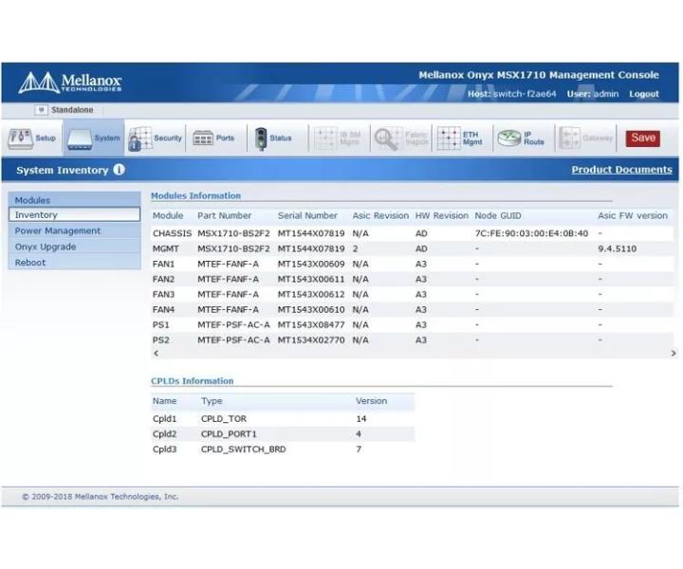Click the Logout link
Viewport: 683px width, 569px height.
[x=644, y=94]
